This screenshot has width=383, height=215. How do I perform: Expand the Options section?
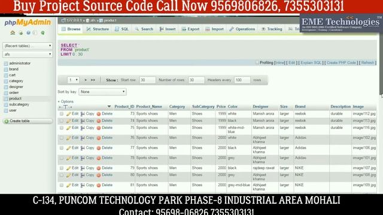(66, 102)
